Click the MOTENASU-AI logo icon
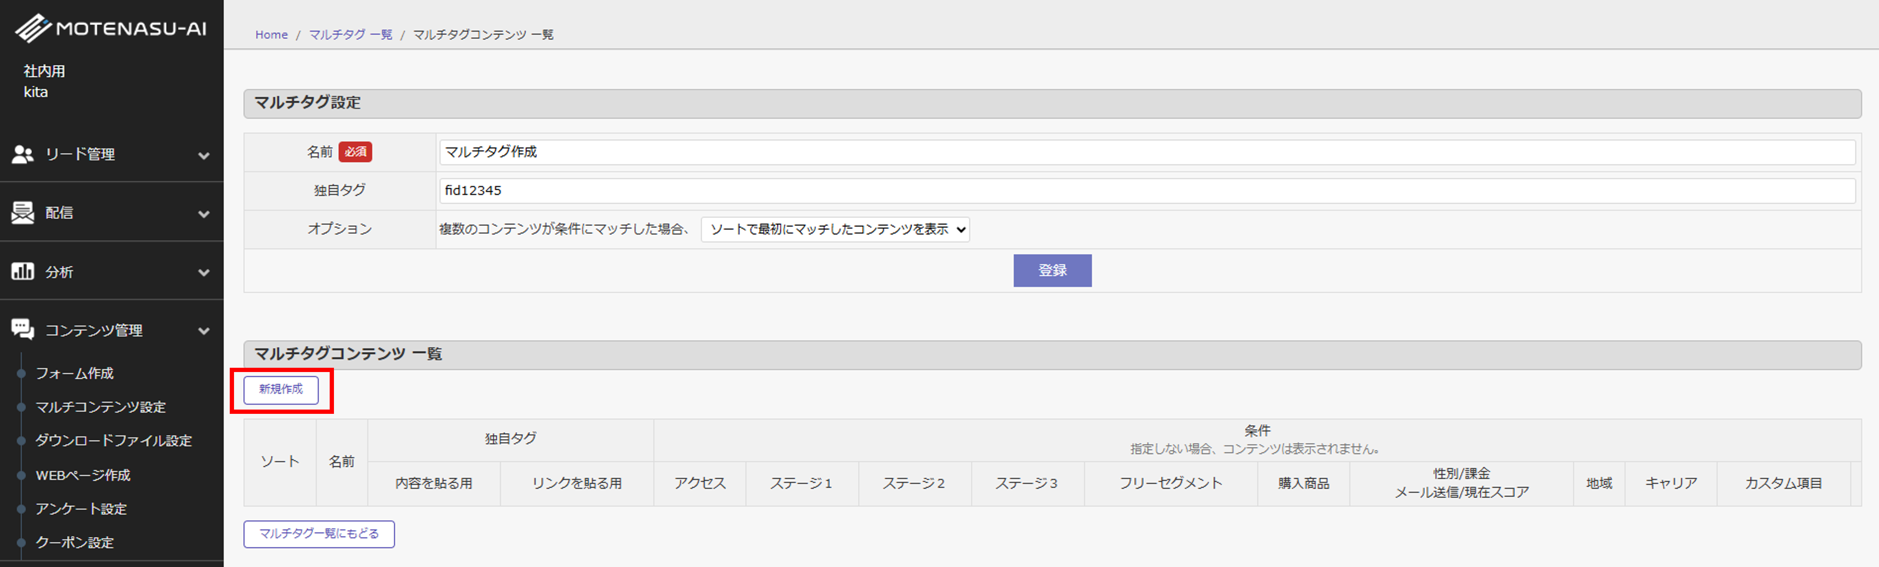1879x567 pixels. pyautogui.click(x=33, y=29)
